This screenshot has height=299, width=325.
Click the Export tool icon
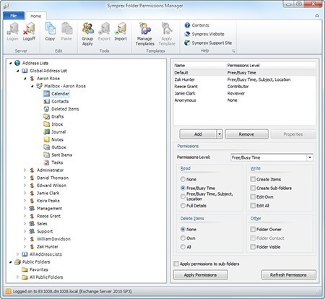point(104,32)
